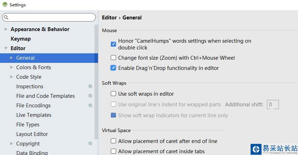Enable Use soft wraps in editor

[113, 94]
